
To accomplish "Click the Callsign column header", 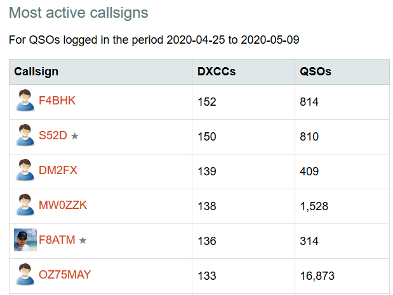I will pyautogui.click(x=36, y=72).
